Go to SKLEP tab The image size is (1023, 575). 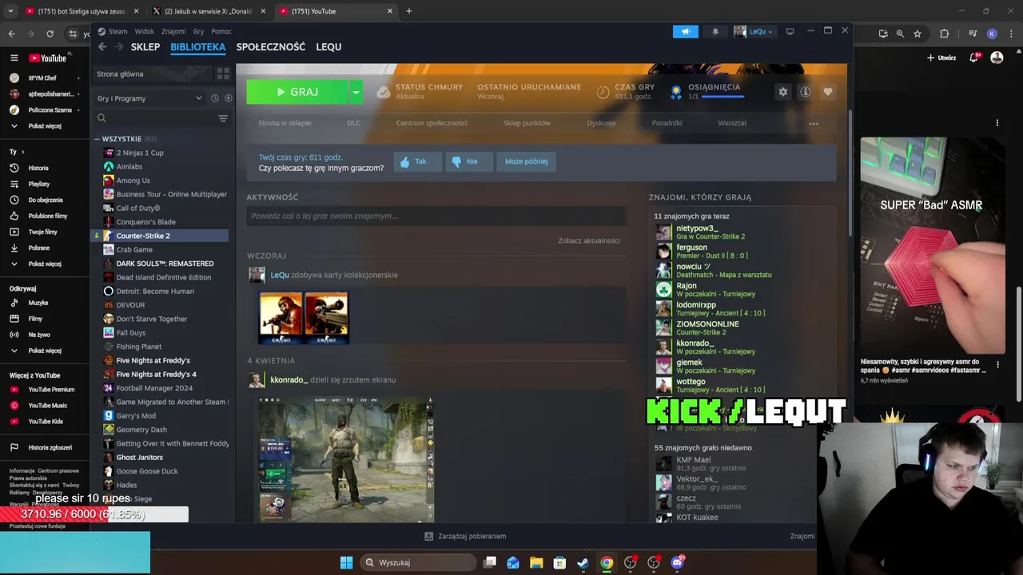(145, 47)
